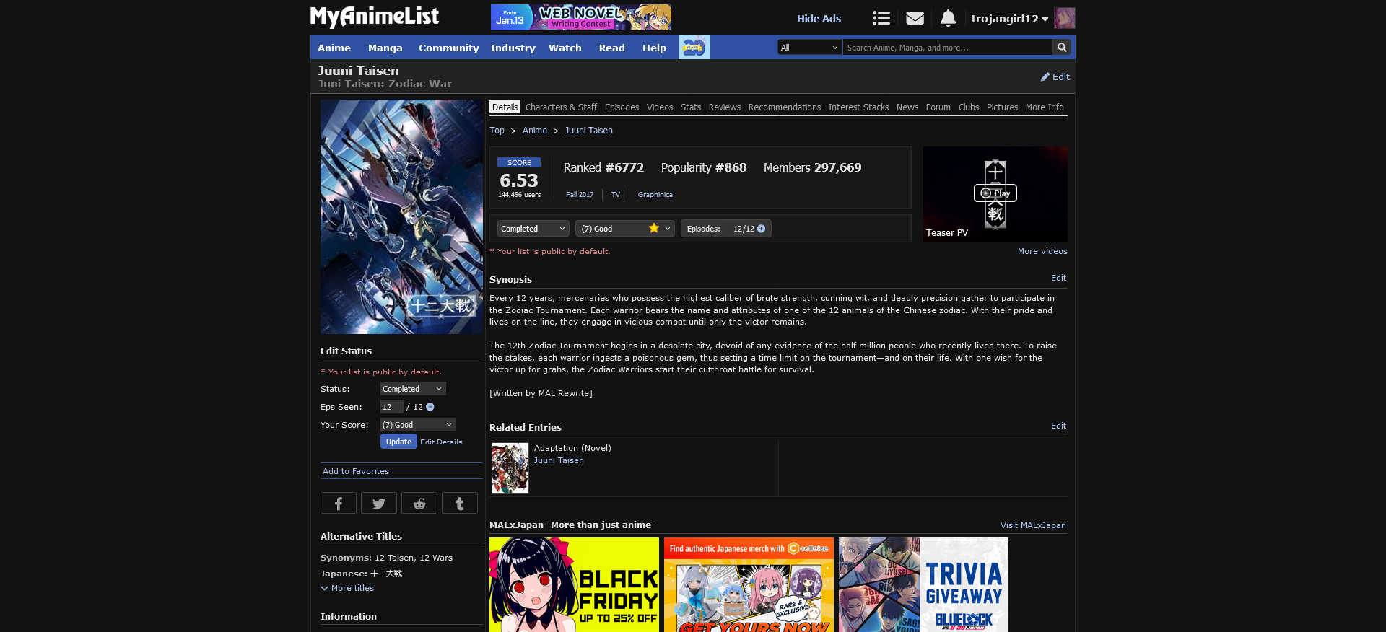Open the notifications bell icon

[x=948, y=18]
